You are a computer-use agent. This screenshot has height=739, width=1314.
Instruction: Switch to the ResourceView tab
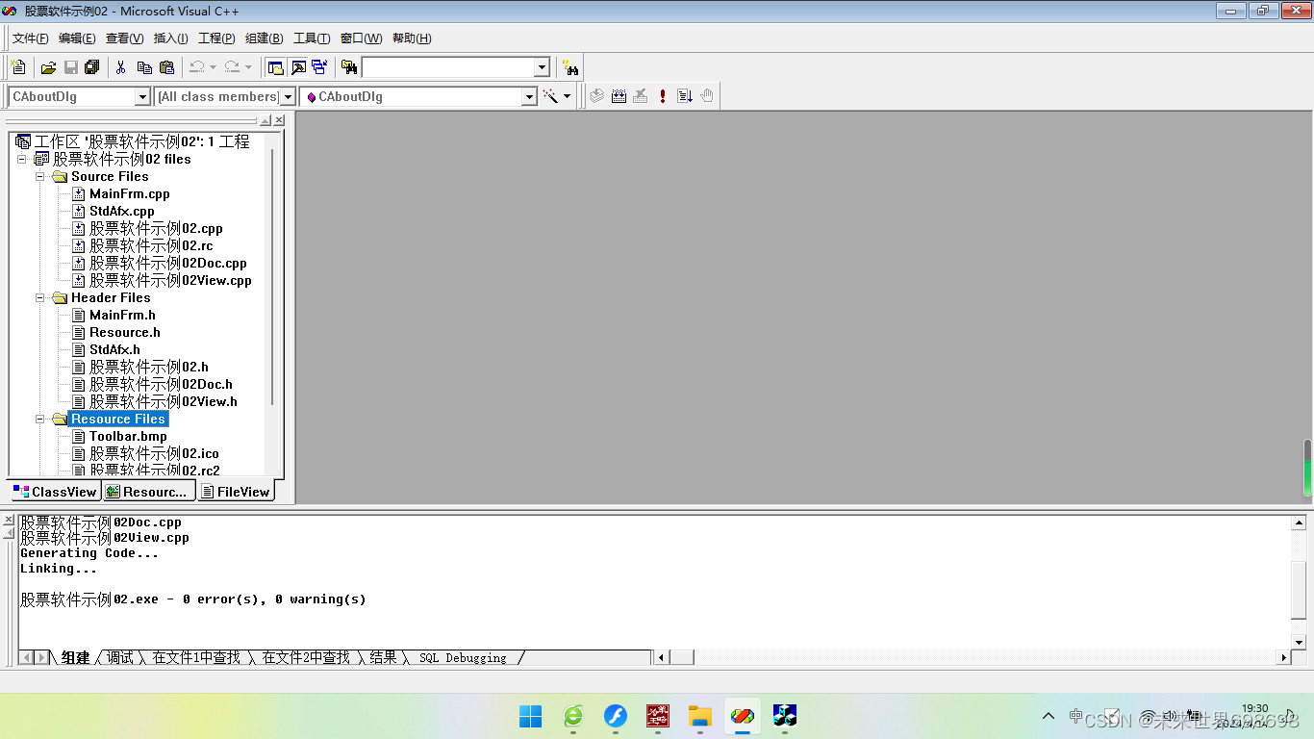point(147,491)
